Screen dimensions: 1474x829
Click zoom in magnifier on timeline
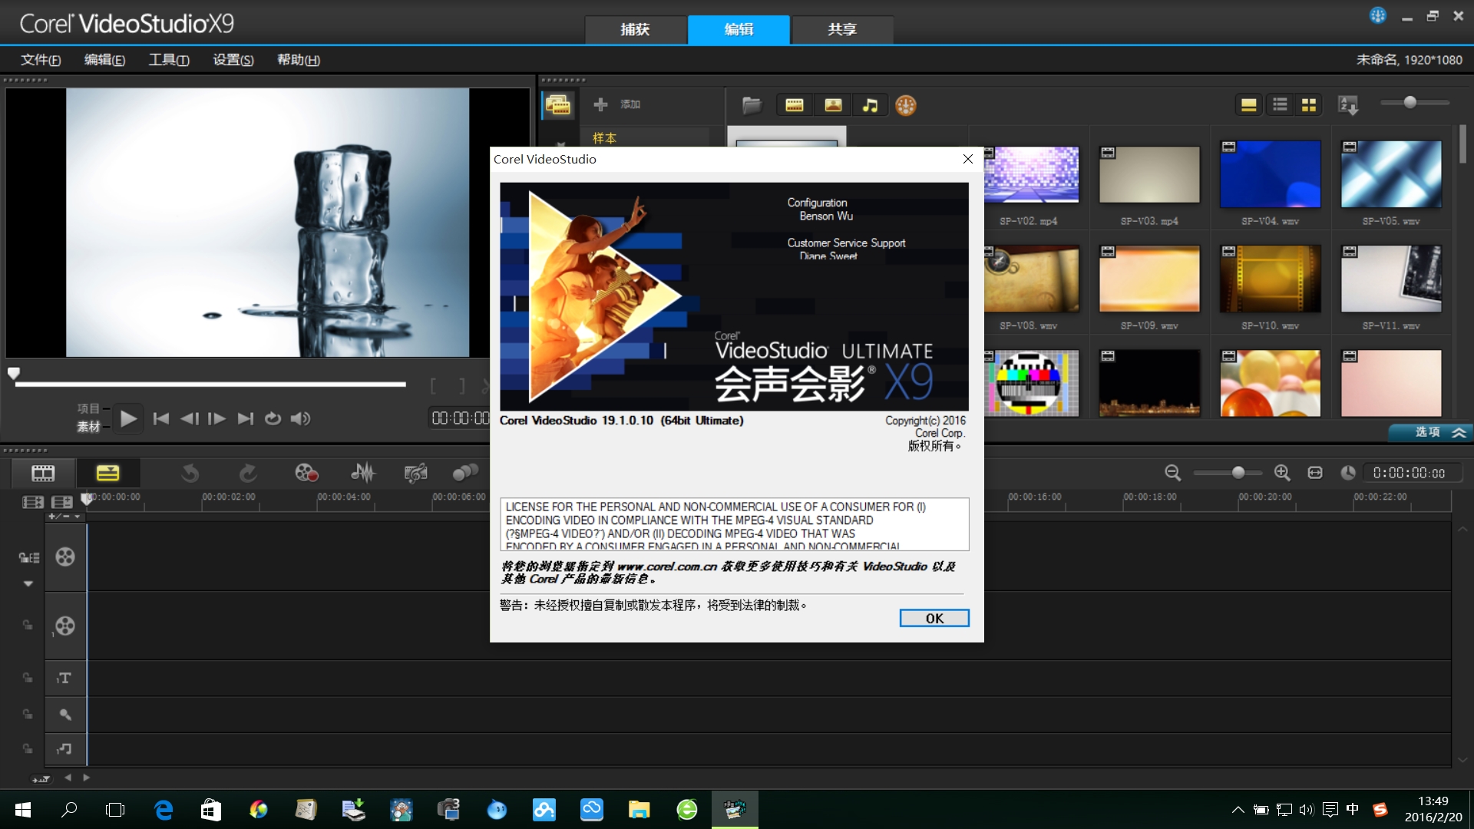[x=1282, y=473]
